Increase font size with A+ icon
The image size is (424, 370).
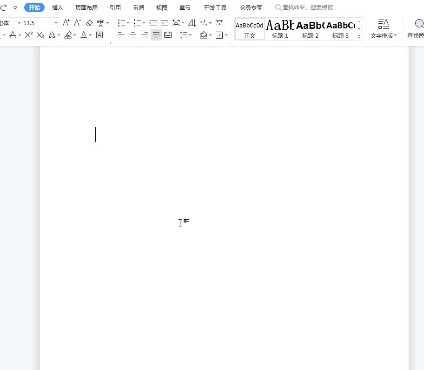(x=66, y=23)
